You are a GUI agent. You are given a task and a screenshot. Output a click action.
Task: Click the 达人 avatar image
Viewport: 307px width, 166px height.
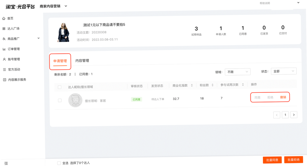coord(75,100)
